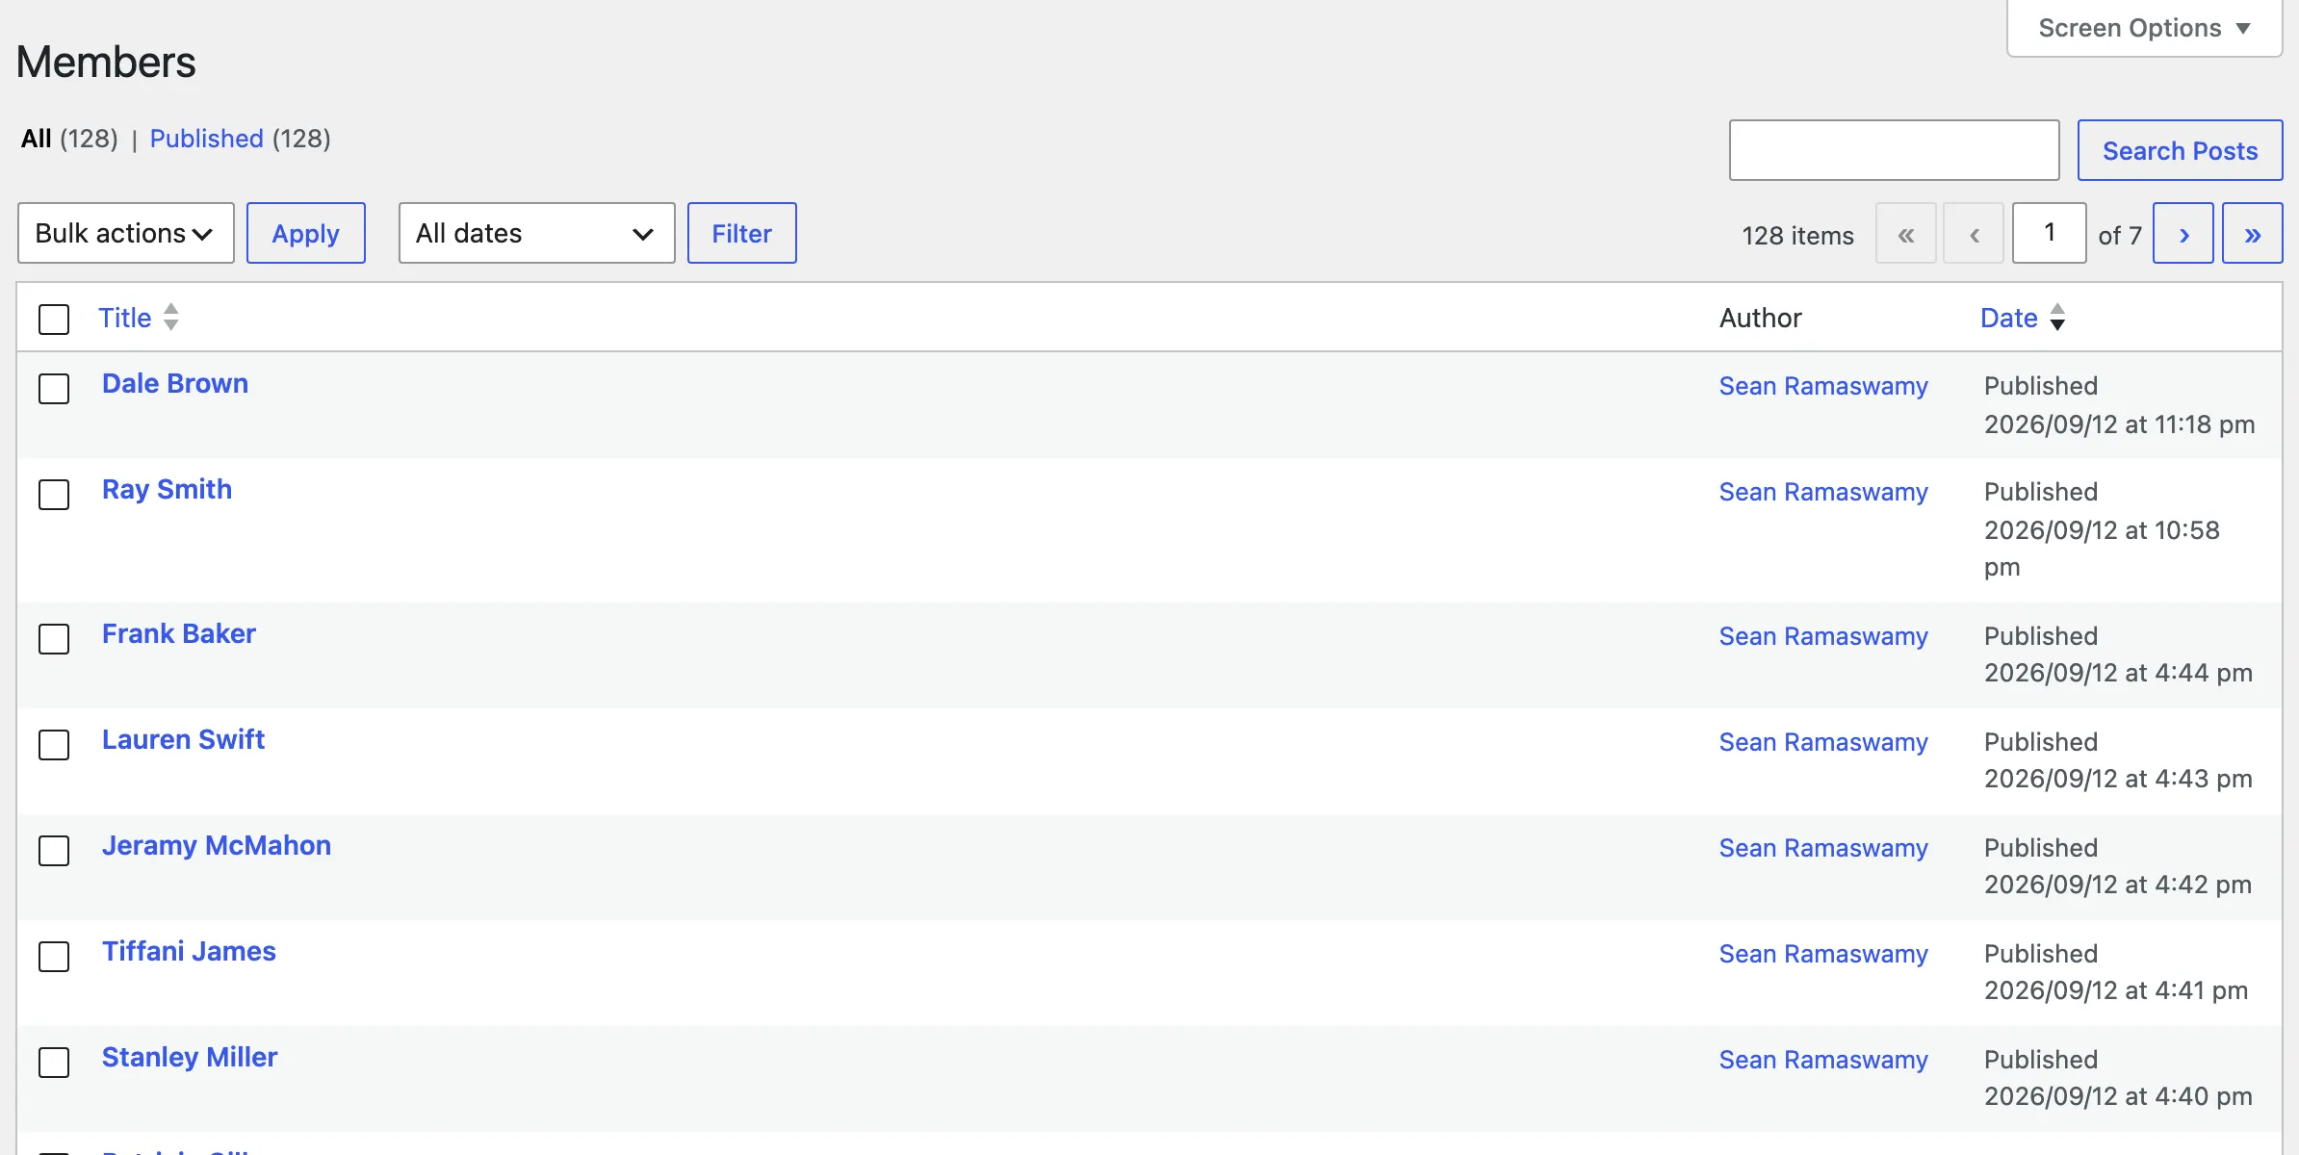Click the Search Posts button
Screen dimensions: 2299x1155
(x=2180, y=150)
